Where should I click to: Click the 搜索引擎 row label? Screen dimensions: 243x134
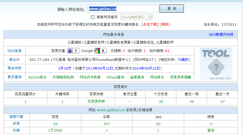[16, 117]
